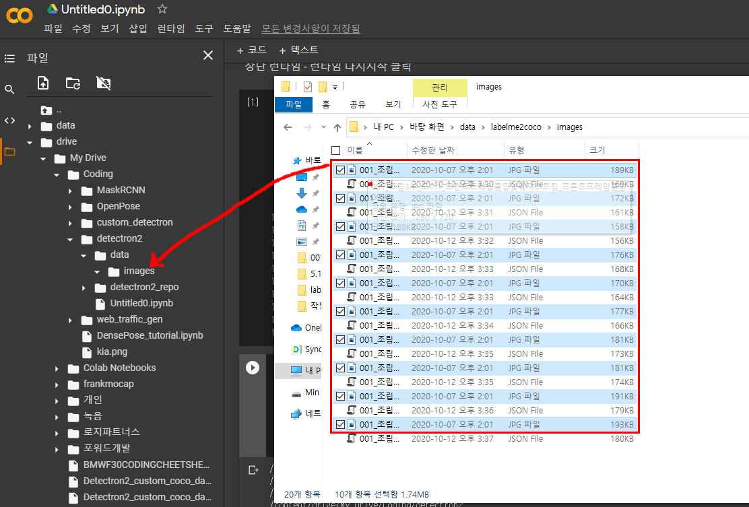Toggle the select-all checkbox in header
The height and width of the screenshot is (507, 749).
(x=336, y=150)
